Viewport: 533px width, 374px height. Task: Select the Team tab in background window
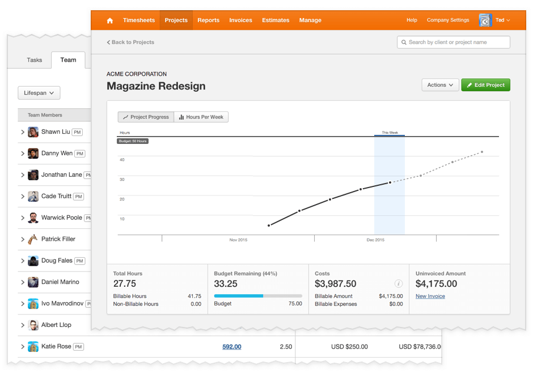[x=68, y=60]
